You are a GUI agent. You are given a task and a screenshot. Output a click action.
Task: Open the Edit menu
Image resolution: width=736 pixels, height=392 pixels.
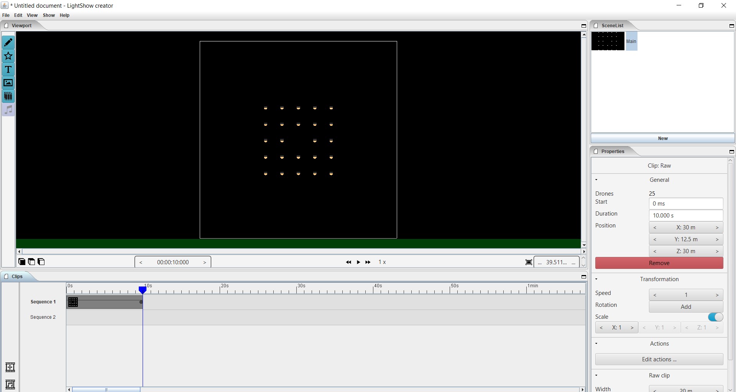18,15
